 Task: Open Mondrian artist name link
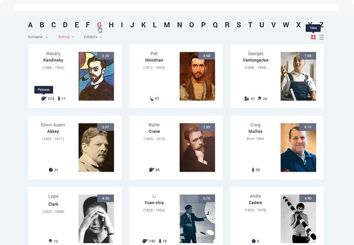tap(154, 60)
